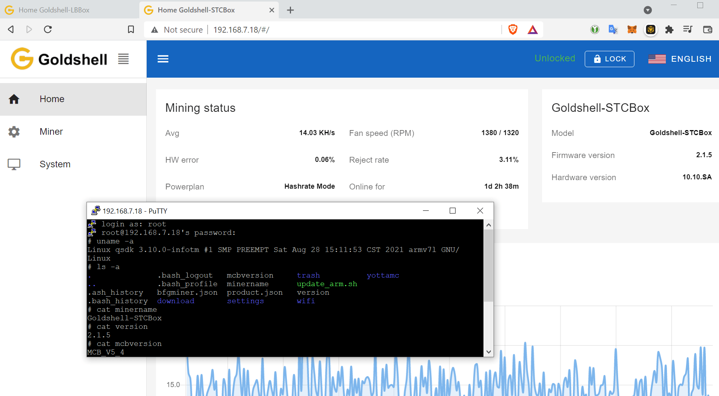Click yottamc in the PuTTY terminal
The image size is (719, 396).
coord(383,275)
